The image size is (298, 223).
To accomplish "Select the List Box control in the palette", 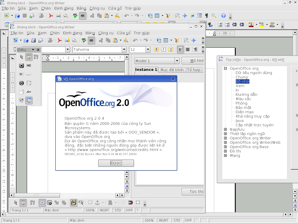I will tap(29, 83).
